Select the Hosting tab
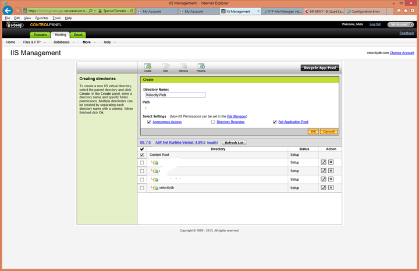419x271 pixels. 61,35
